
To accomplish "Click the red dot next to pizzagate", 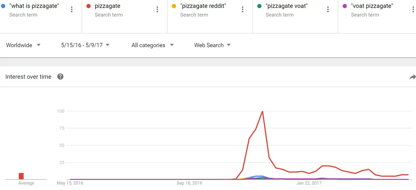I will (x=88, y=6).
